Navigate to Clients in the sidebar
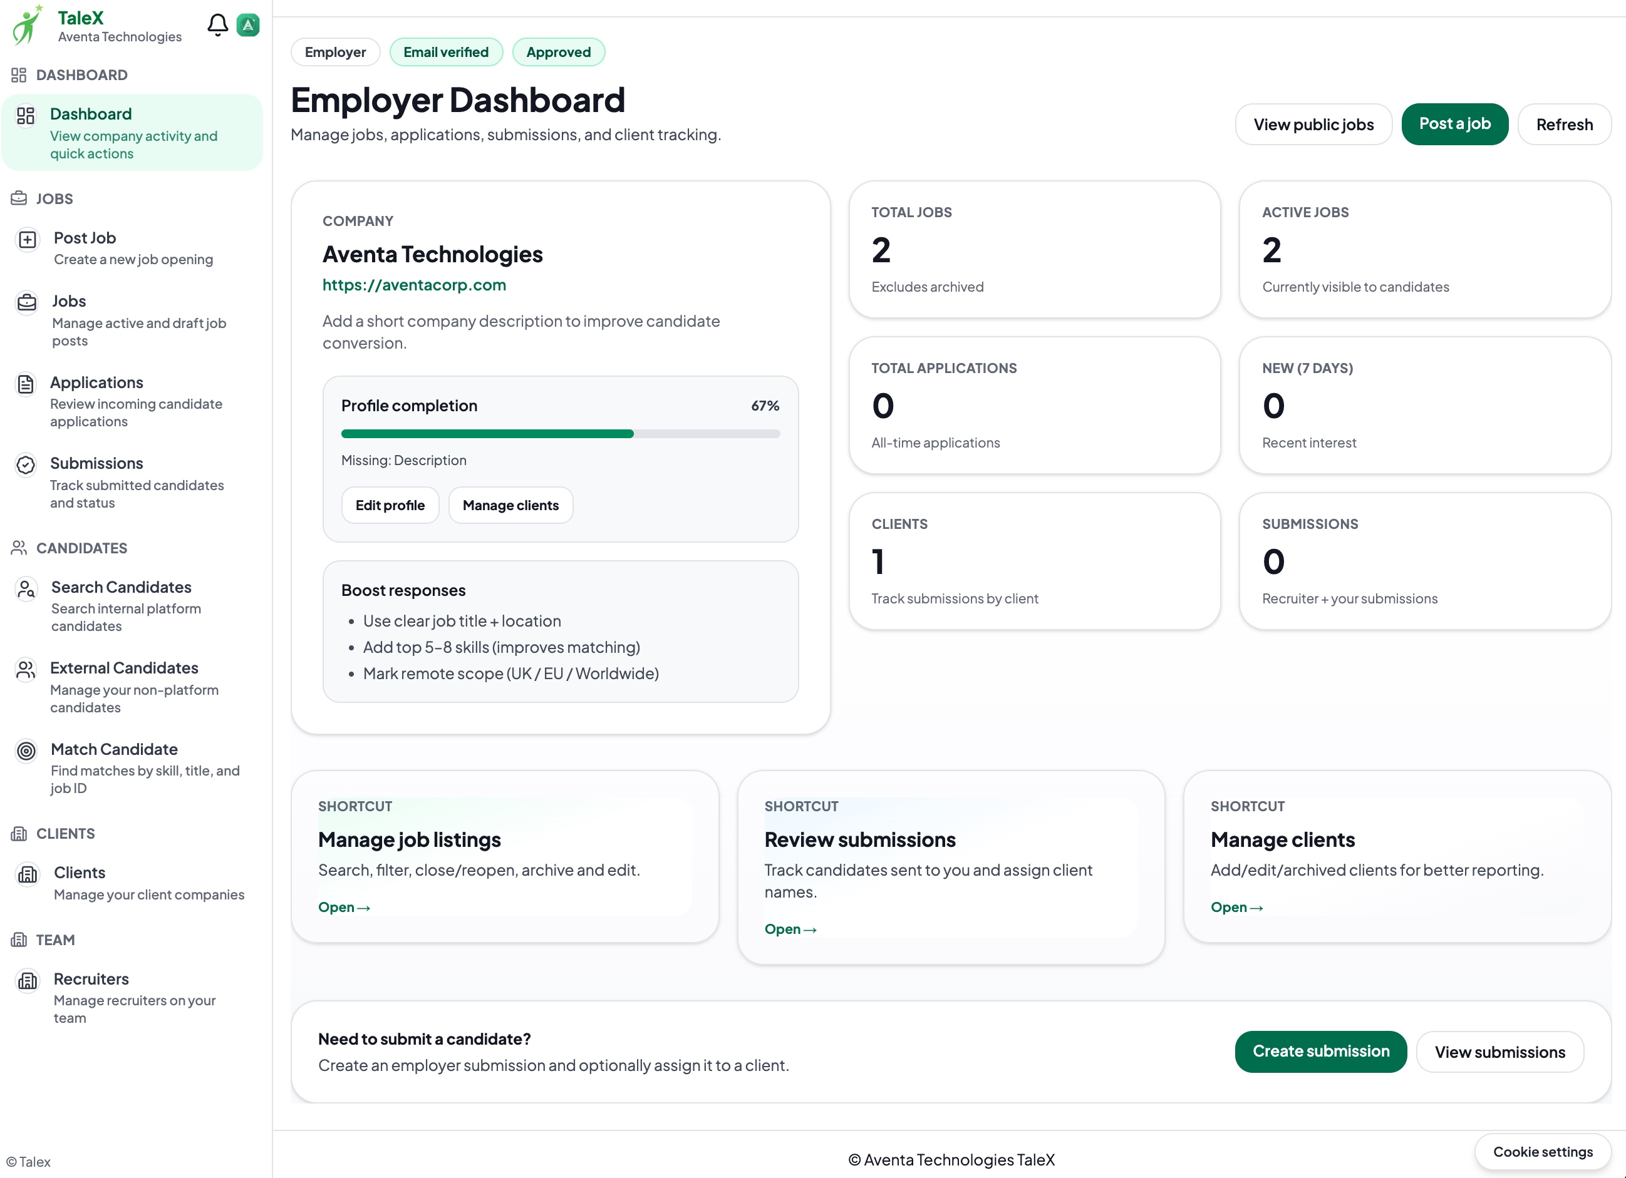 pos(80,872)
